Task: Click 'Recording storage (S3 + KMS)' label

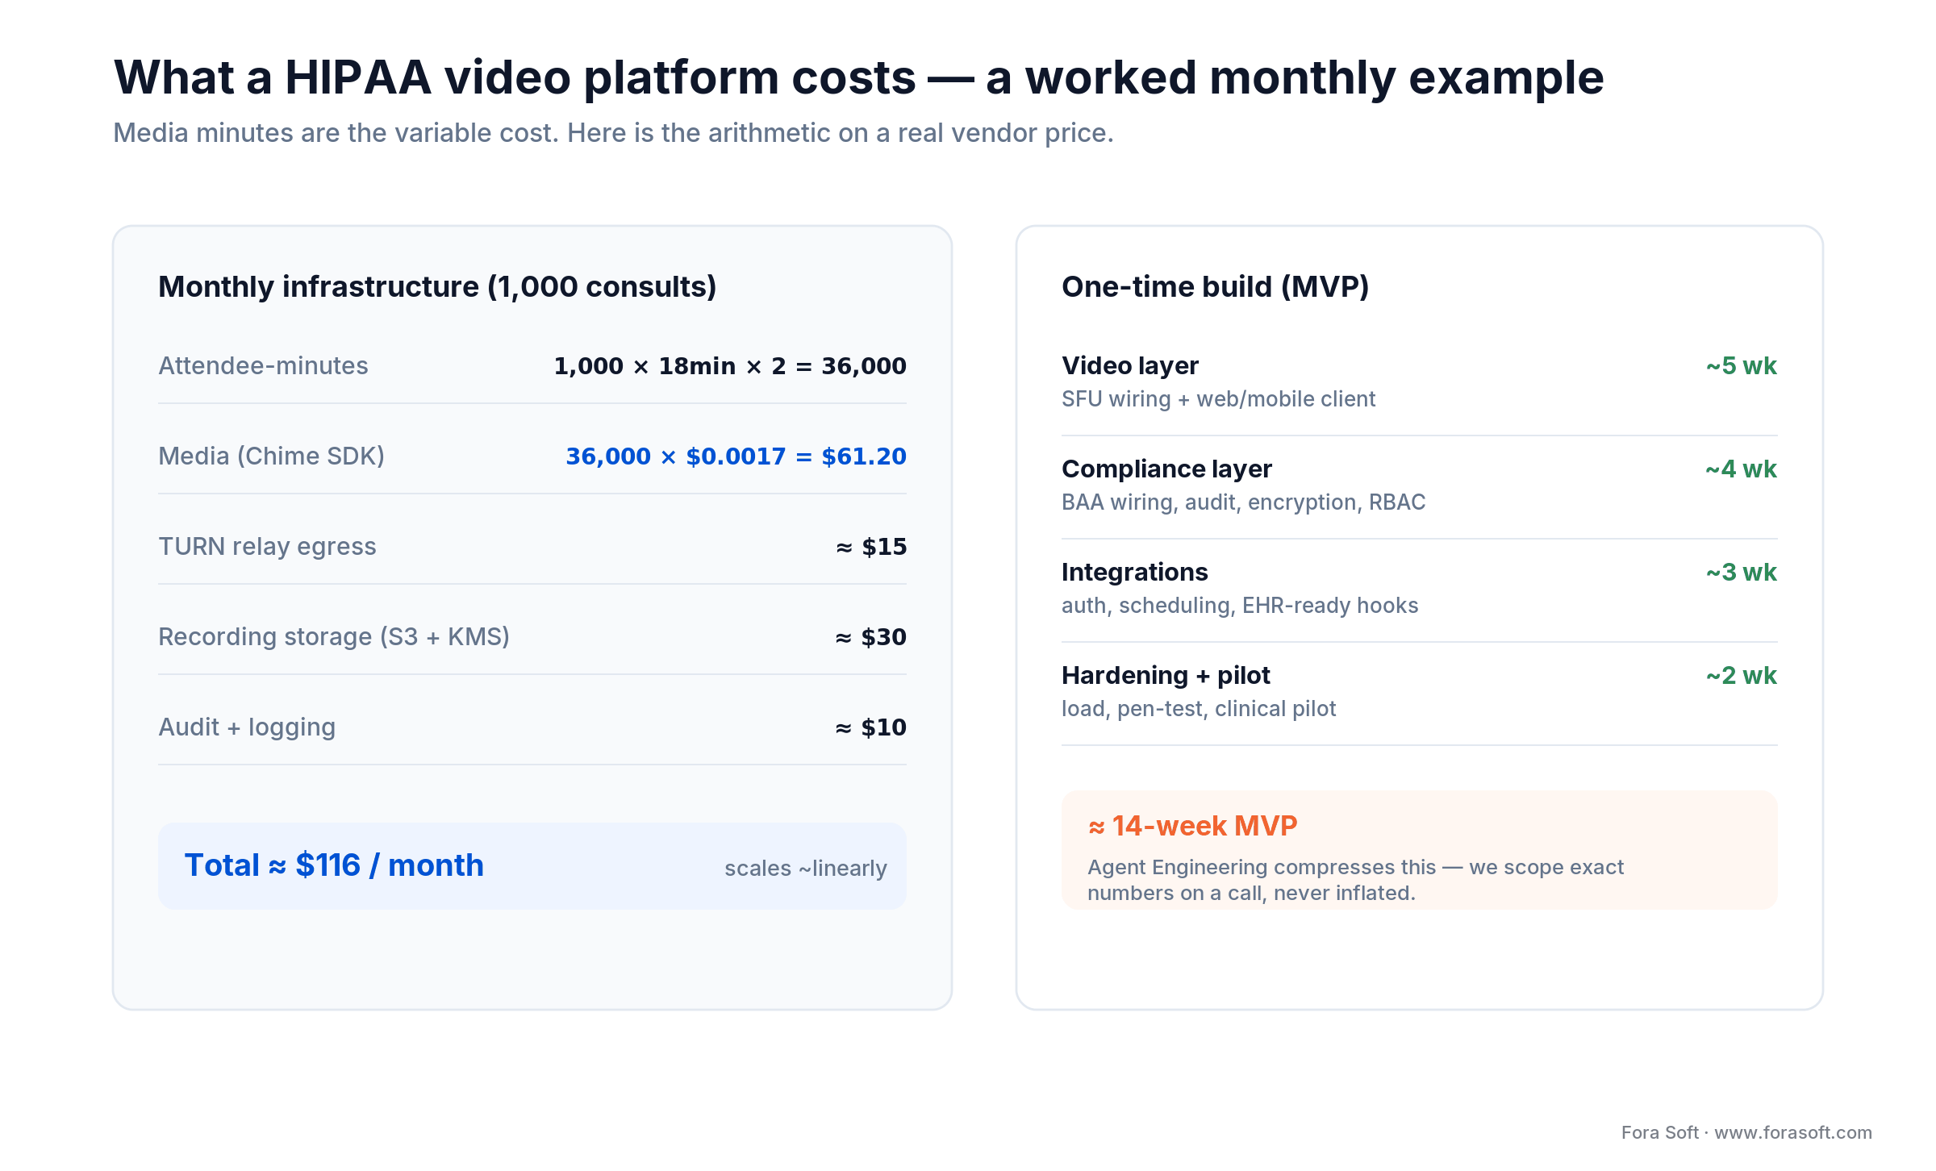Action: 334,637
